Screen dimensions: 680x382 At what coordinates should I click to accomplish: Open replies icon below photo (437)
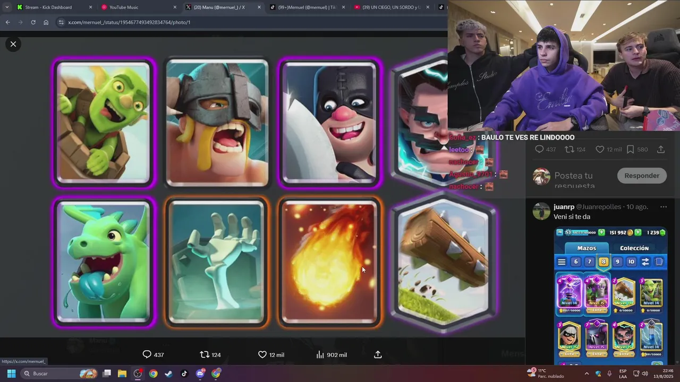[147, 354]
